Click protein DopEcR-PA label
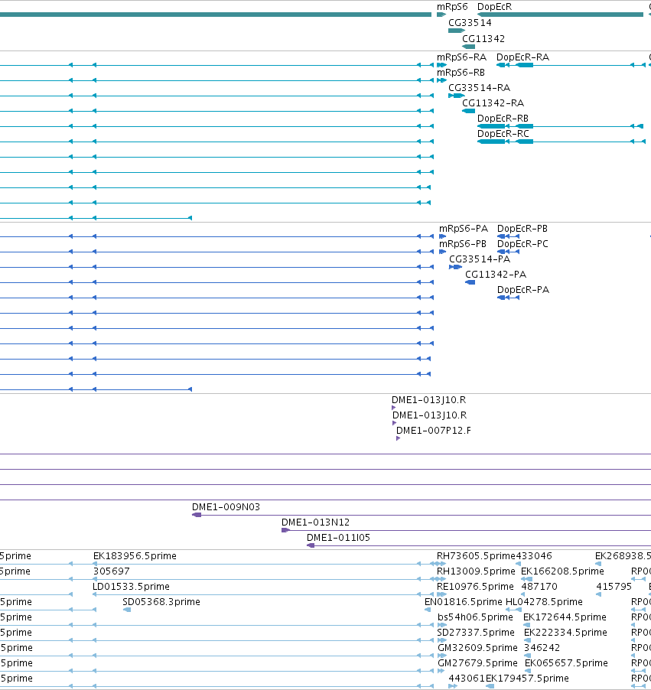This screenshot has height=690, width=651. tap(523, 290)
